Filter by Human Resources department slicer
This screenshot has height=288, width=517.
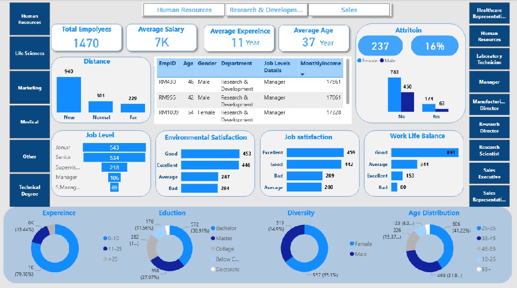pyautogui.click(x=184, y=10)
